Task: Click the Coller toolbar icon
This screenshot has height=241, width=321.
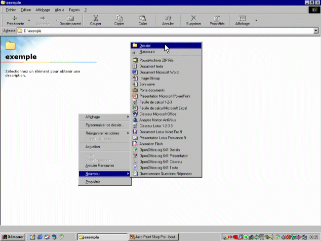Action: tap(143, 18)
